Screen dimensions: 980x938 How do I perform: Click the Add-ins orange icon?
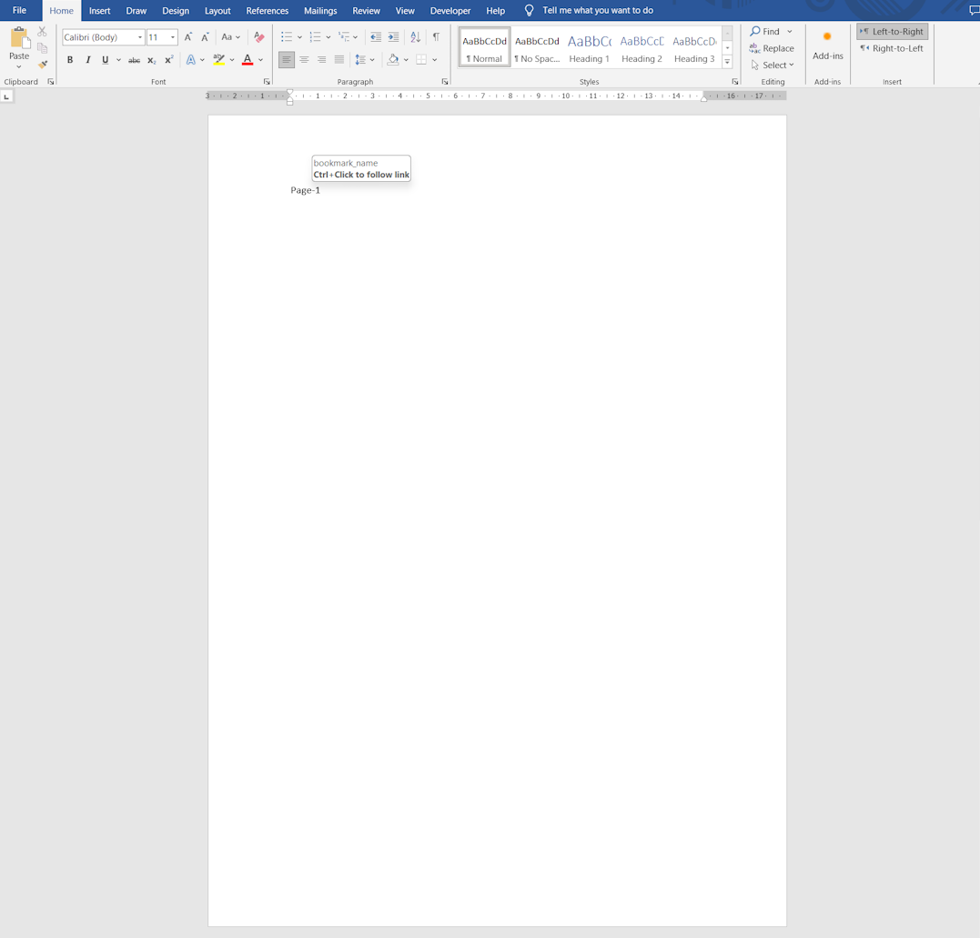coord(827,37)
